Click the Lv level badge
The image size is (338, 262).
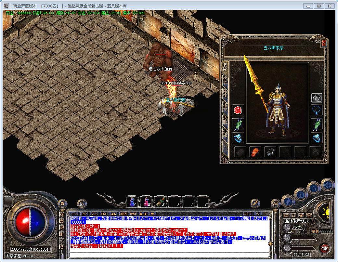click(x=287, y=227)
